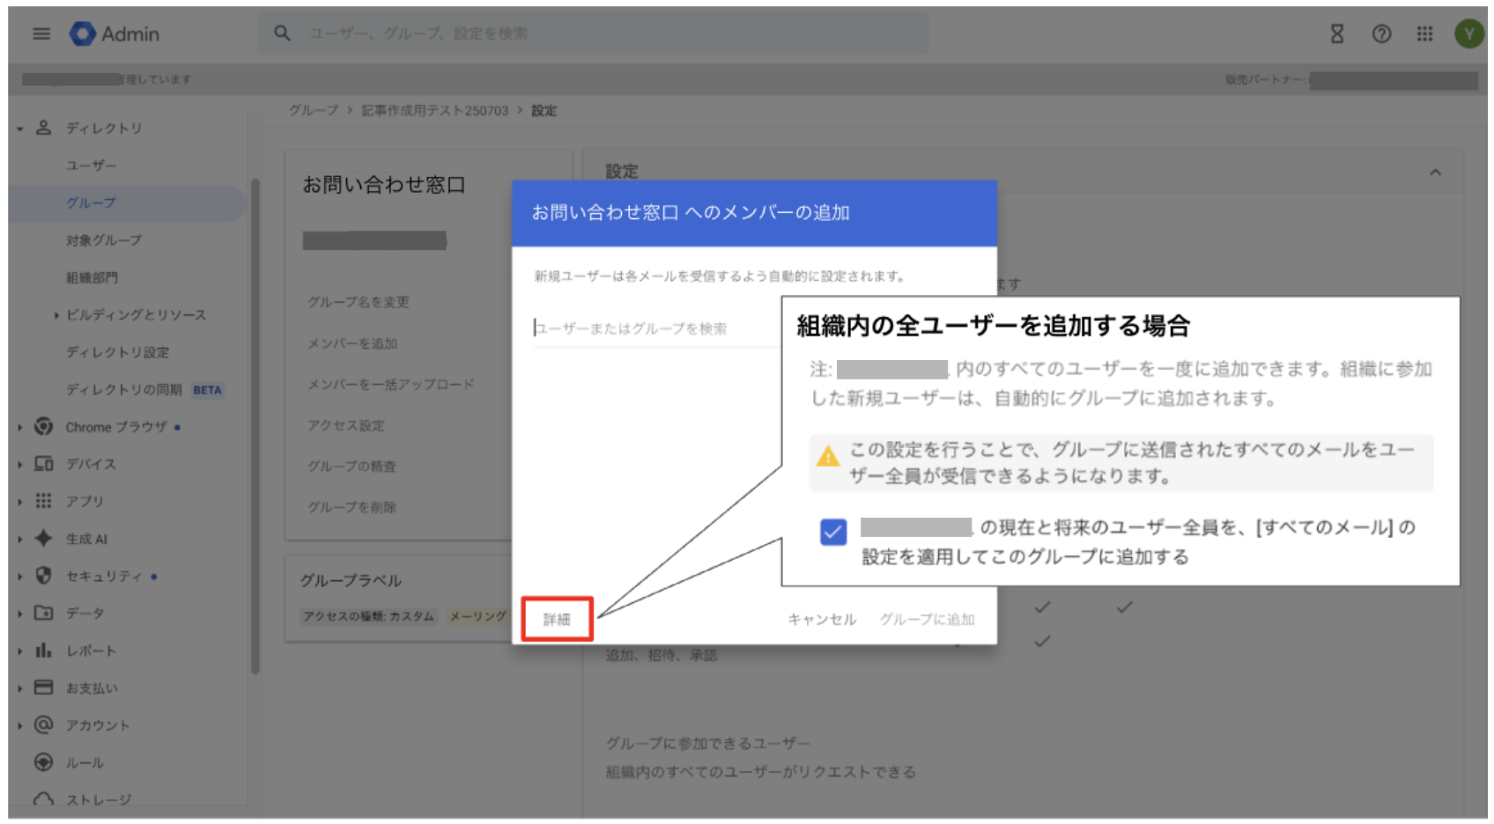This screenshot has width=1494, height=824.
Task: Click the 詳細 button in dialog
Action: point(557,619)
